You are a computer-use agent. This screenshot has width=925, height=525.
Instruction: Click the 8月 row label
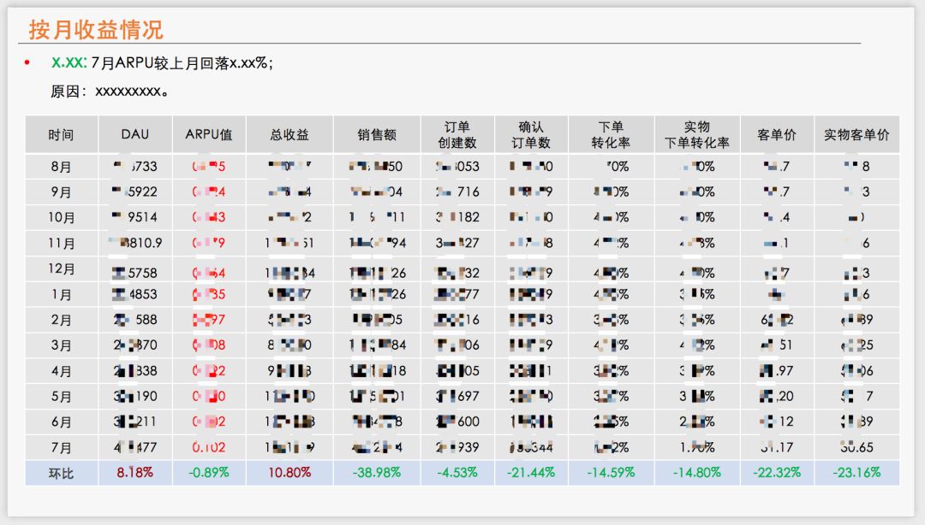tap(61, 167)
